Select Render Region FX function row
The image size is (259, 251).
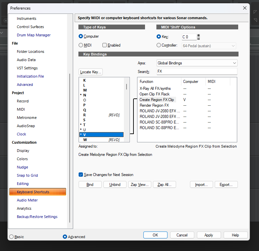point(154,105)
